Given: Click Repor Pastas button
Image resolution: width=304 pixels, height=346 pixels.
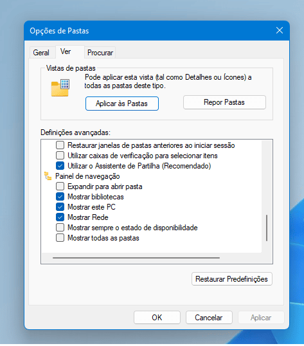Looking at the screenshot, I should coord(224,102).
